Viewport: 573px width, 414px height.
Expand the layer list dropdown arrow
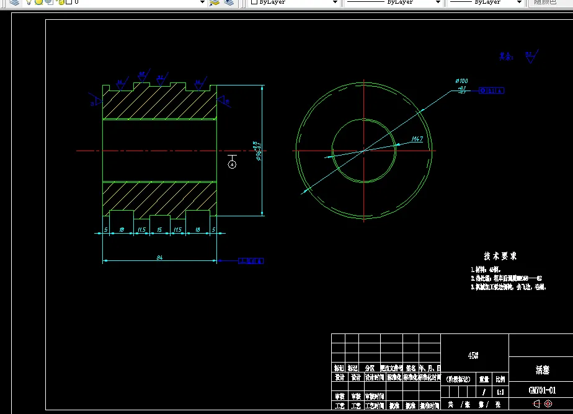pos(202,2)
